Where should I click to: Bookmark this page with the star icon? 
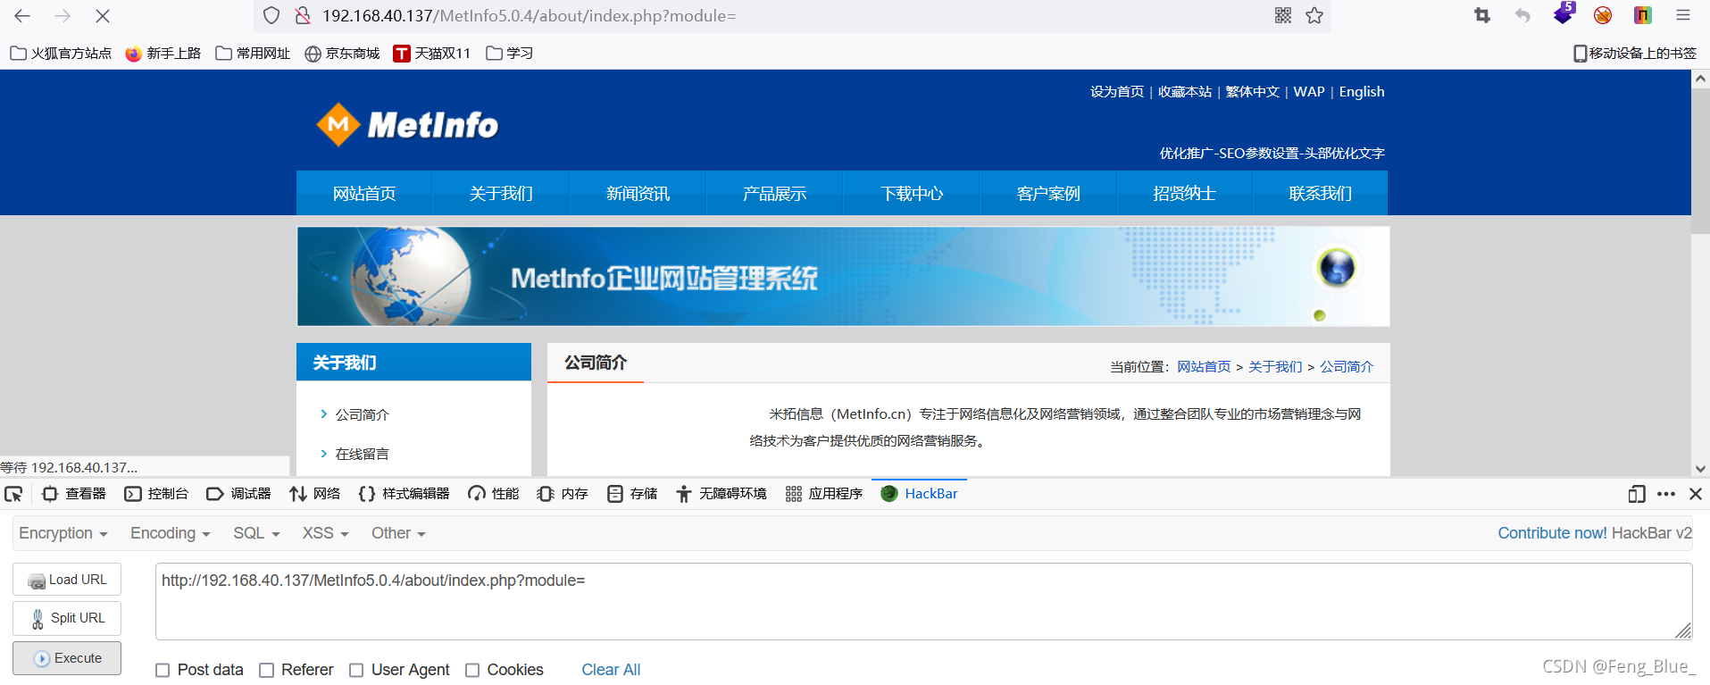[x=1314, y=15]
